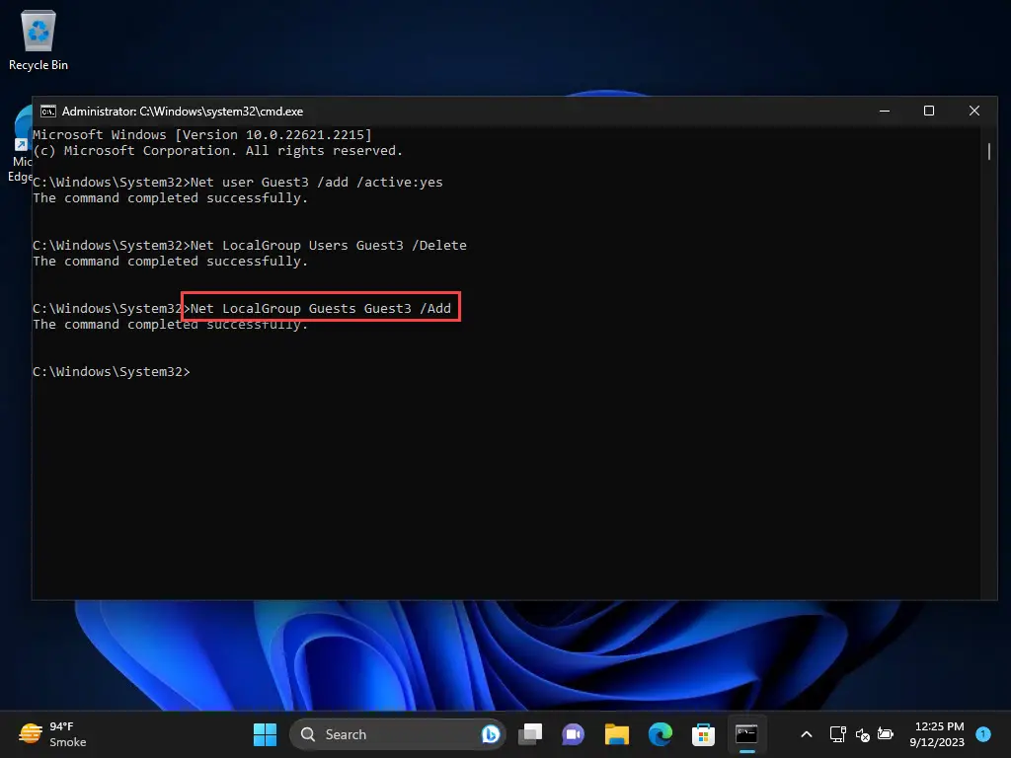This screenshot has width=1011, height=758.
Task: Click the 'Net user Guest3 /add /active:yes' line
Action: tap(237, 183)
